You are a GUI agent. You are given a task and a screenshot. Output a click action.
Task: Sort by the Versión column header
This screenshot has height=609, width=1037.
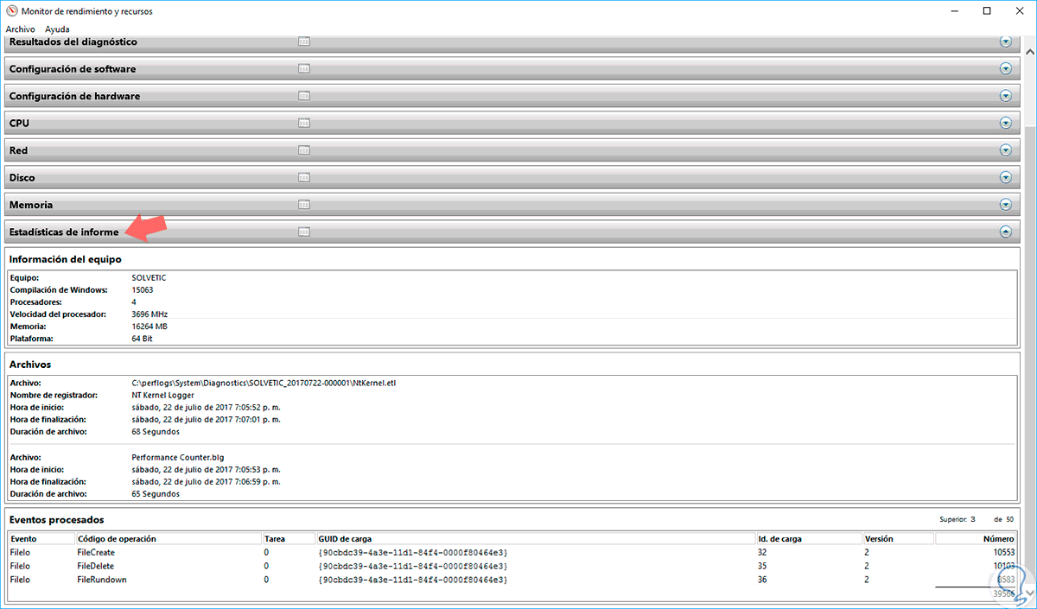897,538
